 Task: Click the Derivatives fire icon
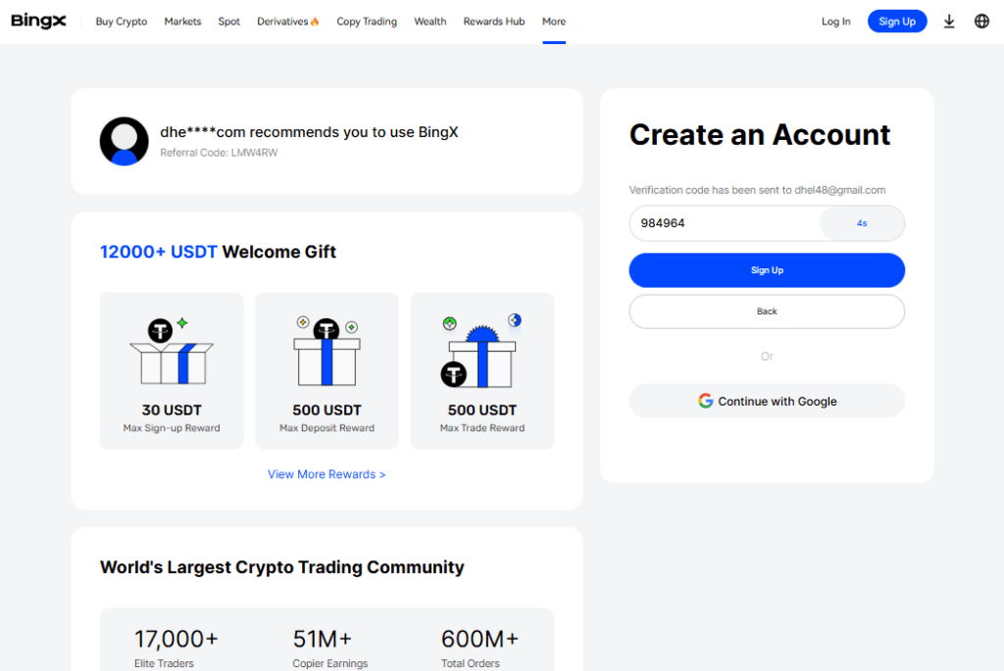click(315, 22)
